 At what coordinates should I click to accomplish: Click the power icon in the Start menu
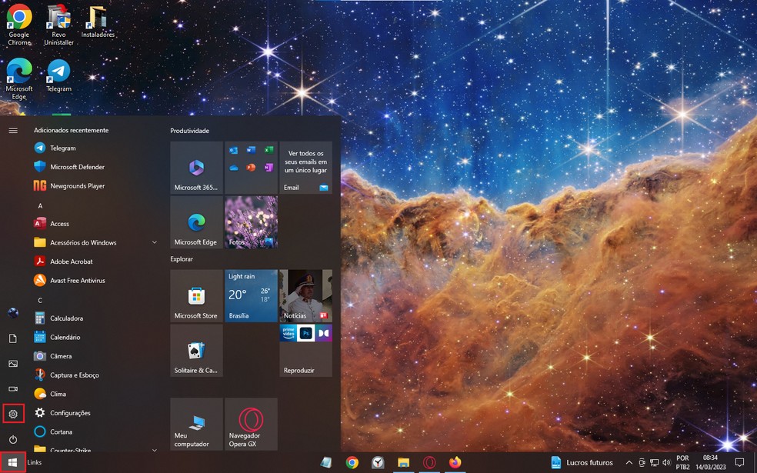12,439
